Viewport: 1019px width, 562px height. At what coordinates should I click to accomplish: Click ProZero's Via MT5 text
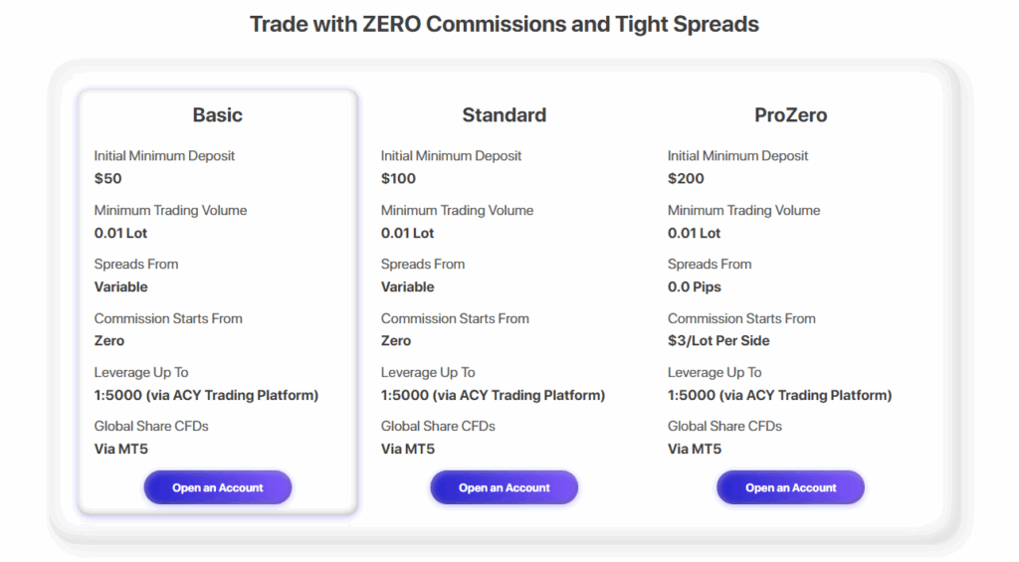[x=694, y=449]
